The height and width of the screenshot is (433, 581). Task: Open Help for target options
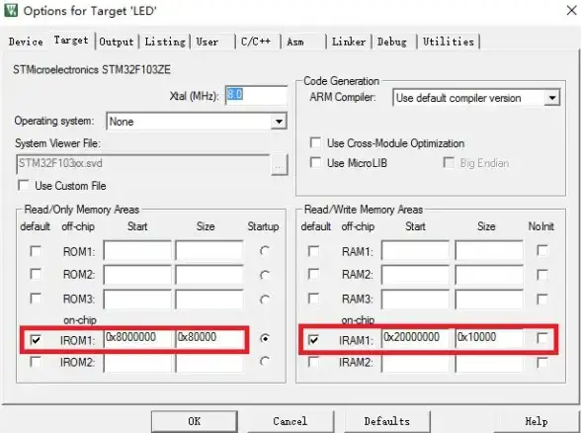[537, 421]
